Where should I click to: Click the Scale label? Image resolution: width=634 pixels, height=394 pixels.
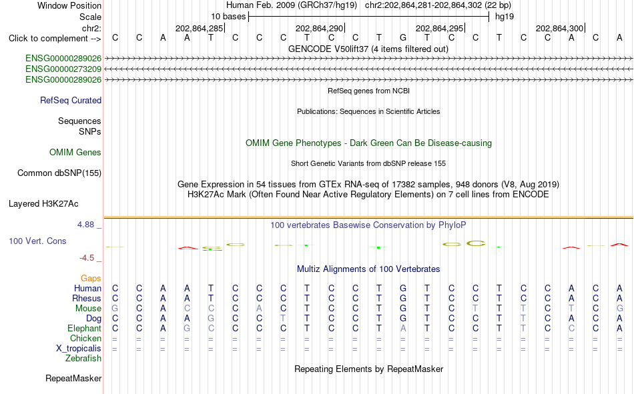tap(90, 17)
